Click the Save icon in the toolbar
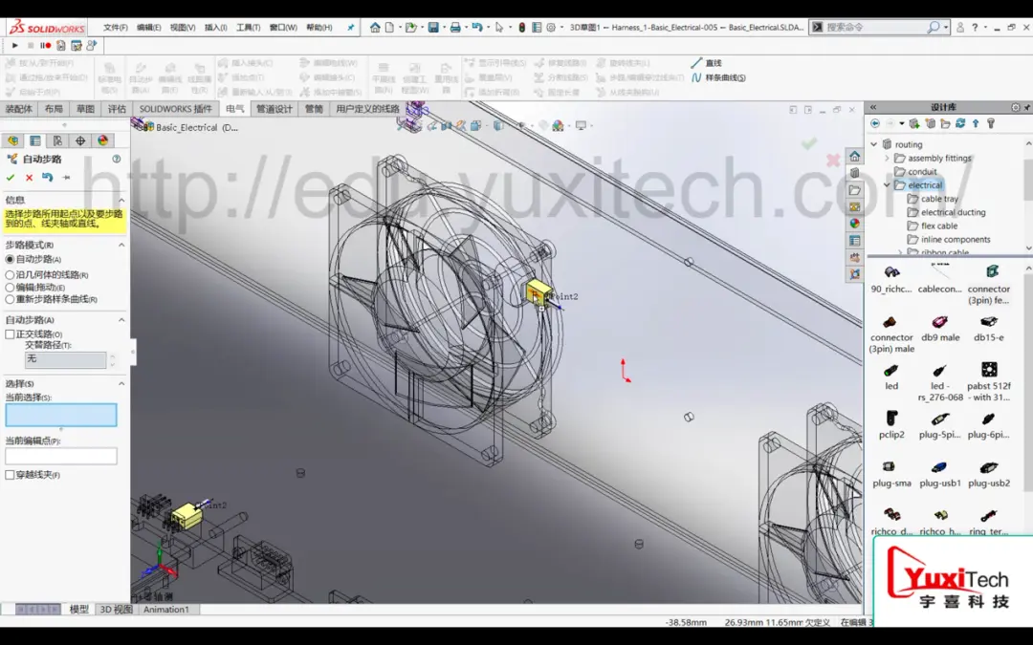The width and height of the screenshot is (1033, 645). tap(433, 27)
